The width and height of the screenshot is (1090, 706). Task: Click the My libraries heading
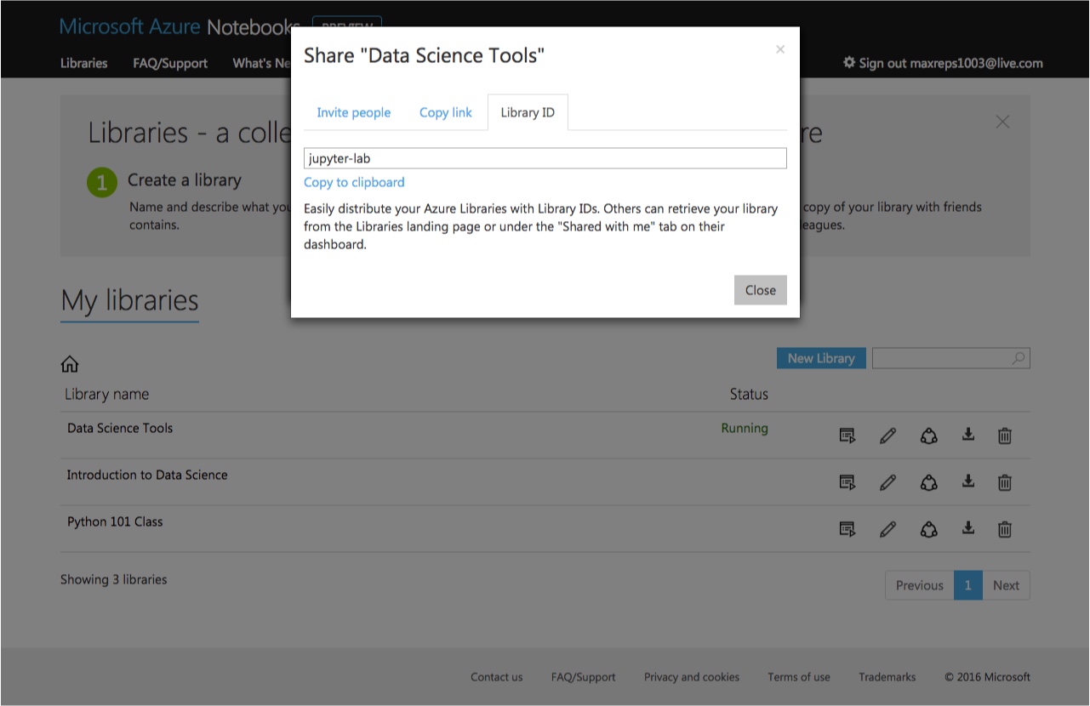[x=129, y=301]
